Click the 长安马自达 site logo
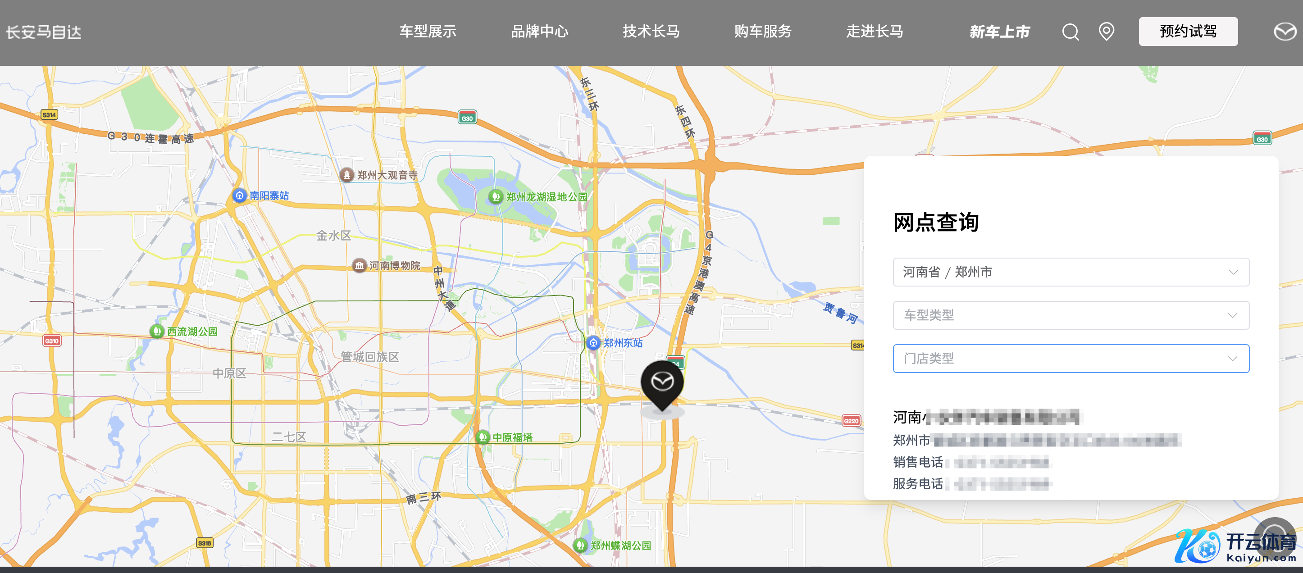The height and width of the screenshot is (573, 1303). 44,32
